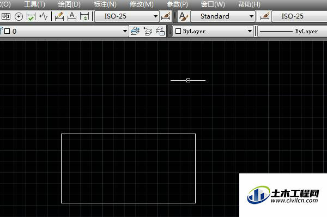327x217 pixels.
Task: Open the Layer States Manager icon
Action: pos(160,31)
